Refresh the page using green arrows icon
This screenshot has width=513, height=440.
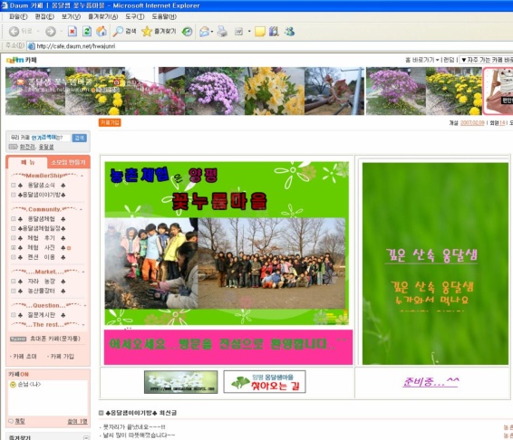pyautogui.click(x=87, y=32)
